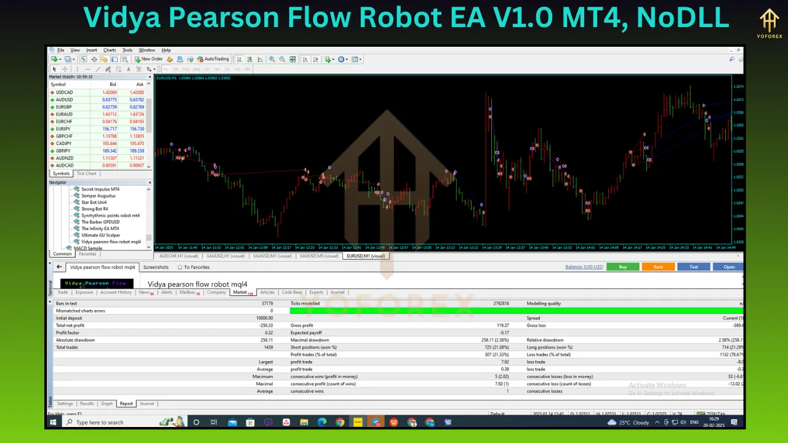
Task: Open the tester Graph tab
Action: coord(107,404)
